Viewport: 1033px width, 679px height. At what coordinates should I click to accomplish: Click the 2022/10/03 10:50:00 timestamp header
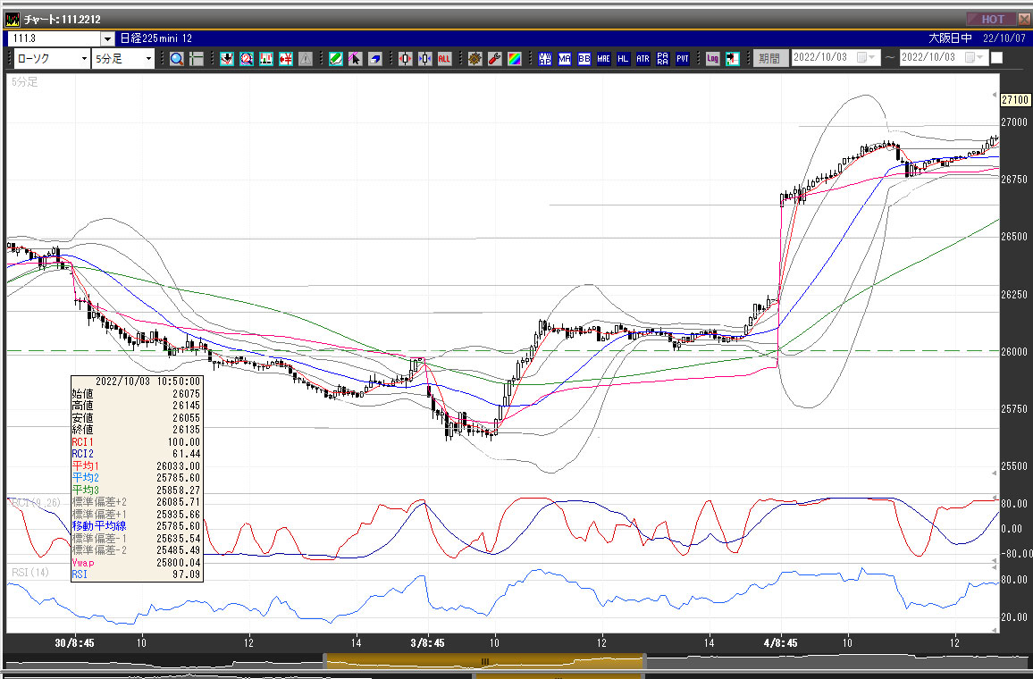[147, 381]
